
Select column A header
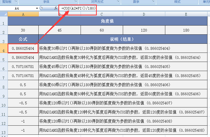(x=23, y=14)
